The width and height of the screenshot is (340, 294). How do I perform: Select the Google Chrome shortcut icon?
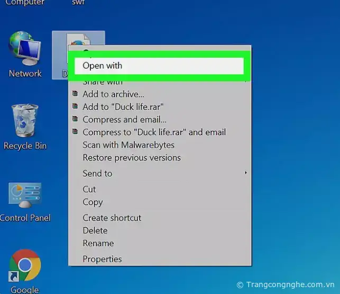24,266
